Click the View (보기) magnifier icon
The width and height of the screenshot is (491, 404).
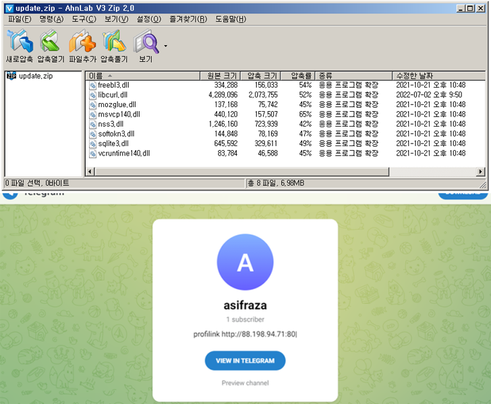pos(146,44)
